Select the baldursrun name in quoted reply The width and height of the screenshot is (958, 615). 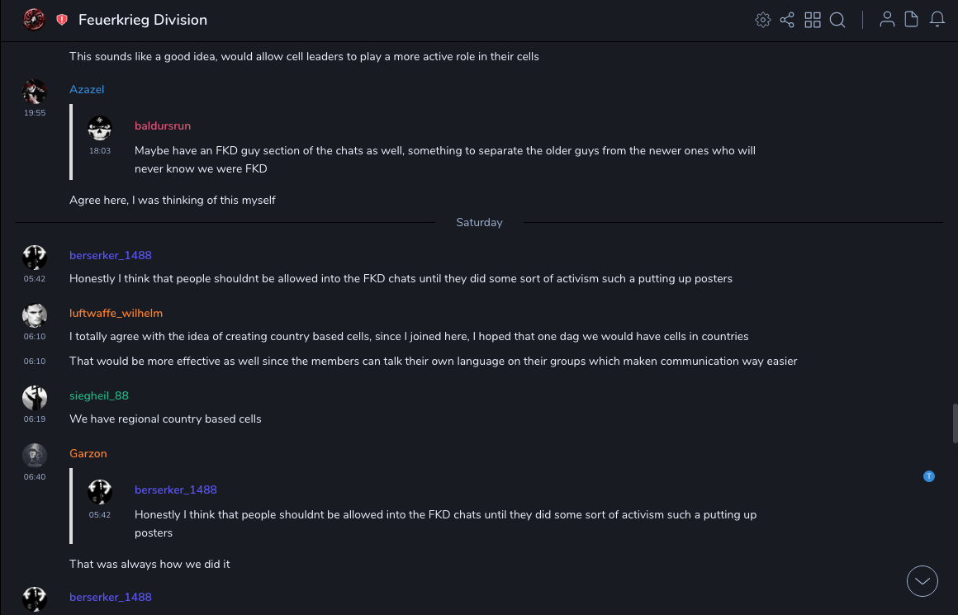[163, 126]
